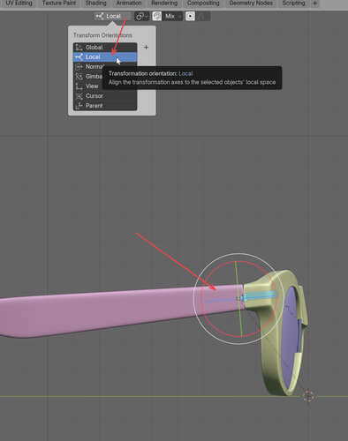This screenshot has width=348, height=441.
Task: Select Global transform orientation
Action: tap(105, 48)
